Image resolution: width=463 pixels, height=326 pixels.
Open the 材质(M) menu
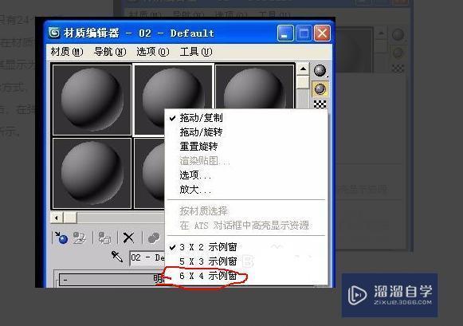click(67, 52)
